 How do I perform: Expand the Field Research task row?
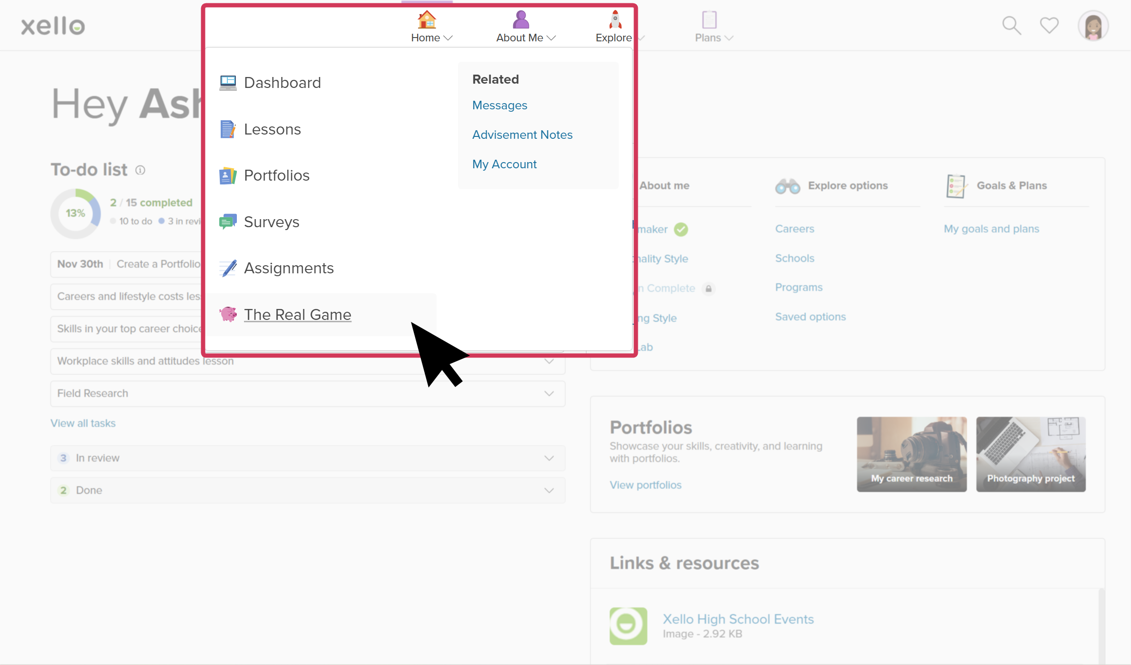coord(549,394)
